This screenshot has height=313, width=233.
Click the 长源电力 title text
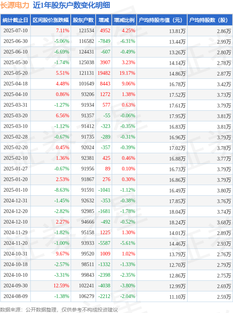(15, 5)
